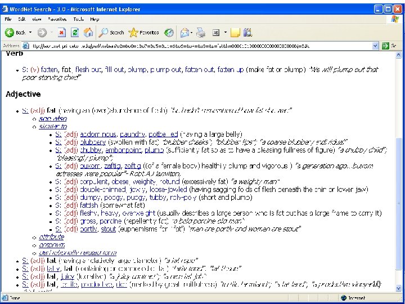Click the Windows flag logo in the menu bar

[394, 19]
